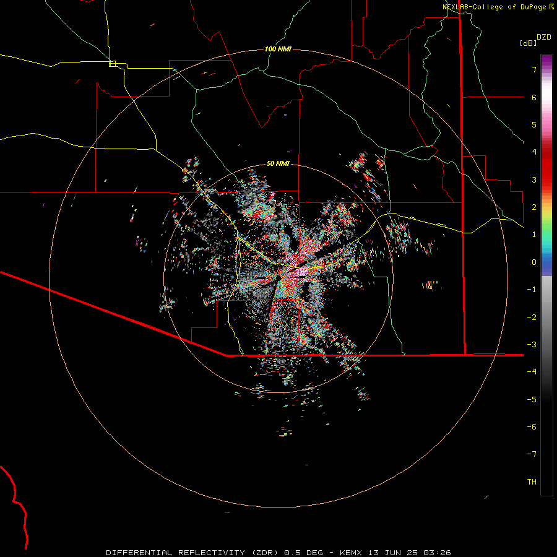Click the TH threshold label on legend
The image size is (557, 557).
click(532, 482)
